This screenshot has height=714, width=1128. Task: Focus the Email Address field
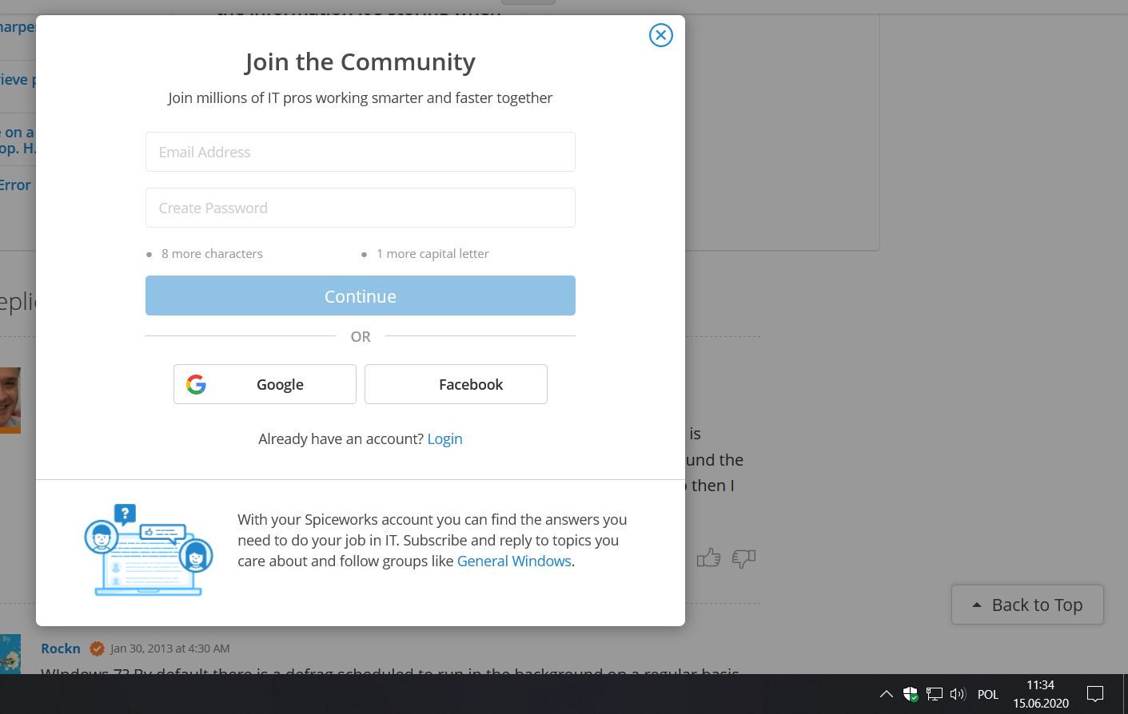click(x=360, y=152)
